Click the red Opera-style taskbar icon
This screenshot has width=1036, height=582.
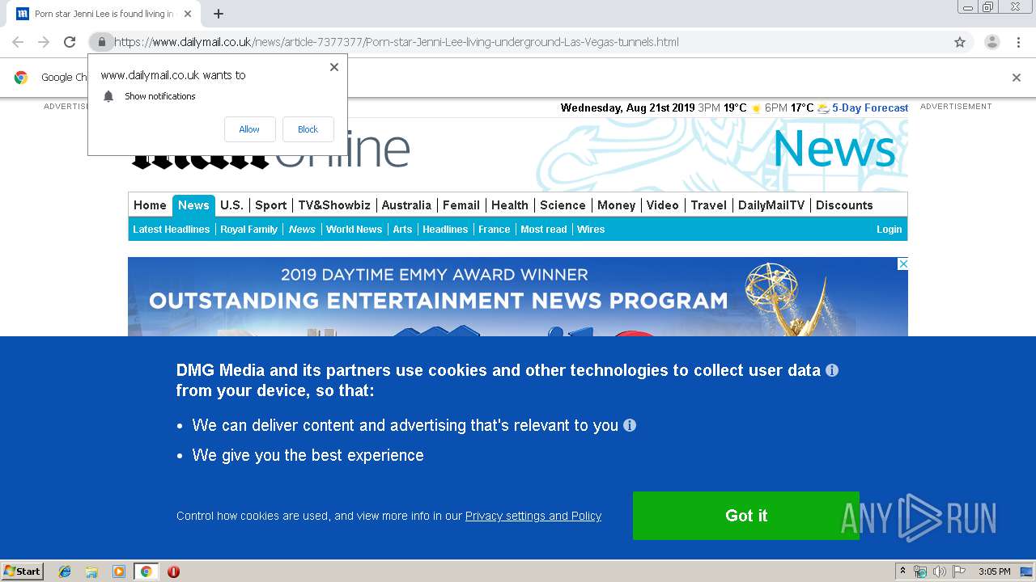click(173, 571)
